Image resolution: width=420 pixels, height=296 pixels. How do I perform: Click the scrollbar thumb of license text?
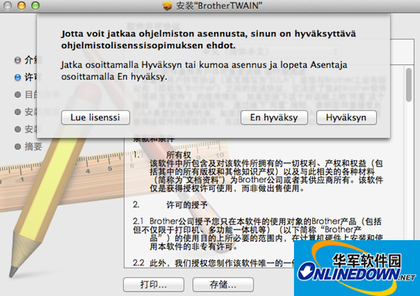pos(409,85)
